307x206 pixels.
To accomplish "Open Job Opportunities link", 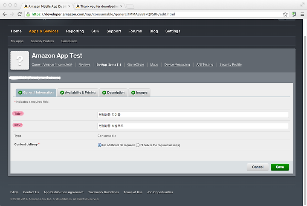I will (160, 192).
